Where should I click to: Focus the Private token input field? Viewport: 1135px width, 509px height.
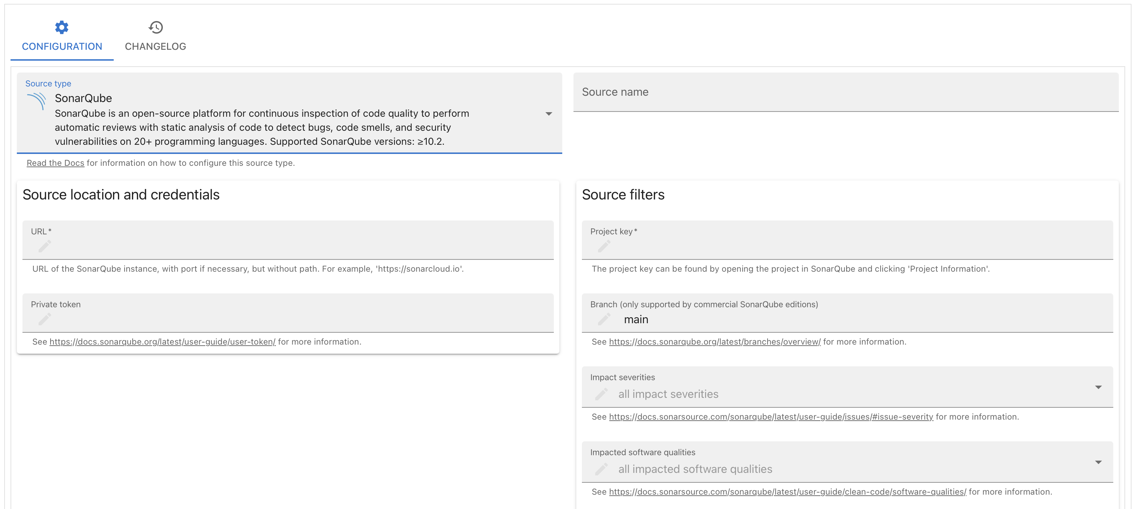point(288,313)
